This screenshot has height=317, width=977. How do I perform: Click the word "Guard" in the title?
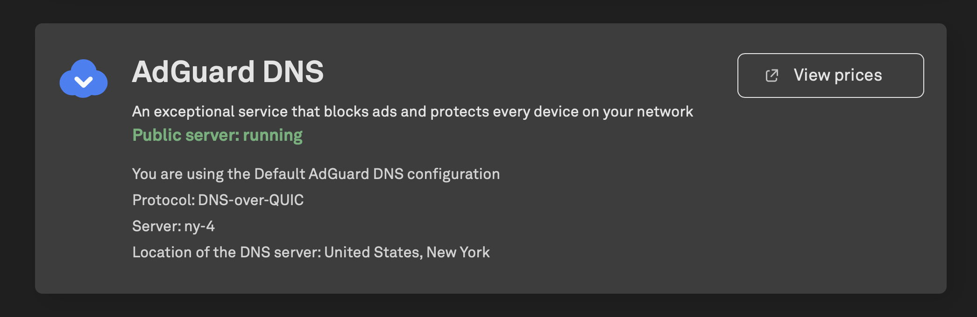click(x=209, y=72)
